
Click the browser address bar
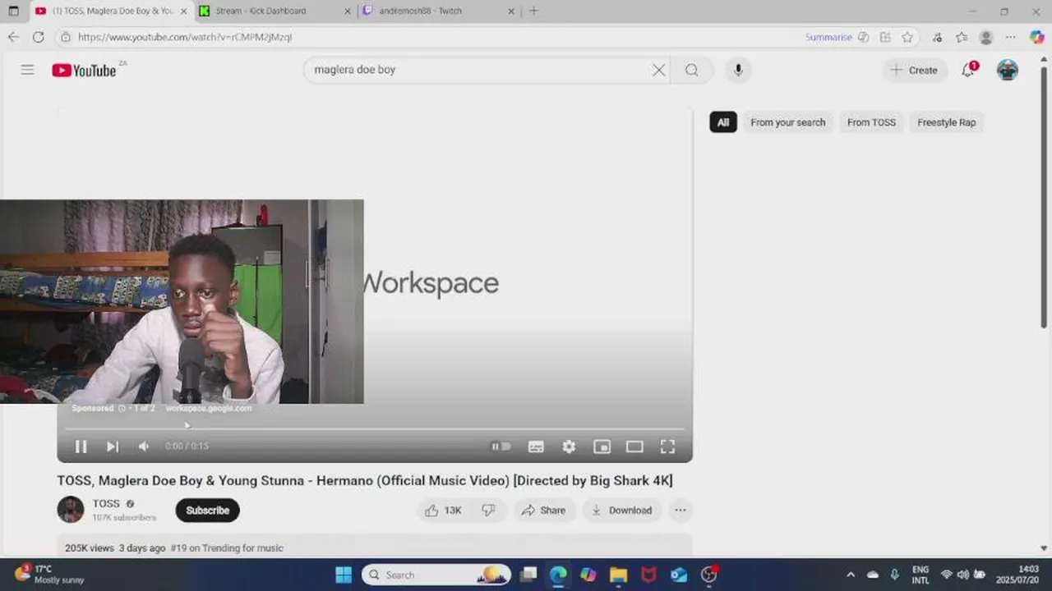(427, 37)
